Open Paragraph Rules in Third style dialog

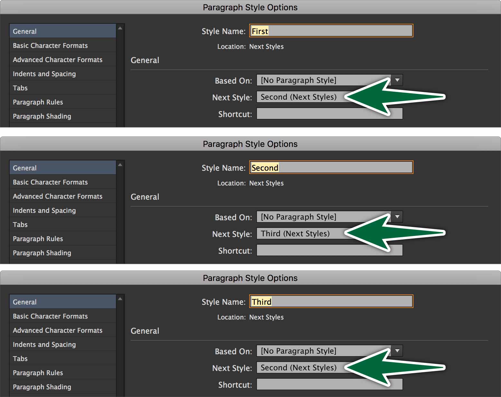(x=63, y=373)
